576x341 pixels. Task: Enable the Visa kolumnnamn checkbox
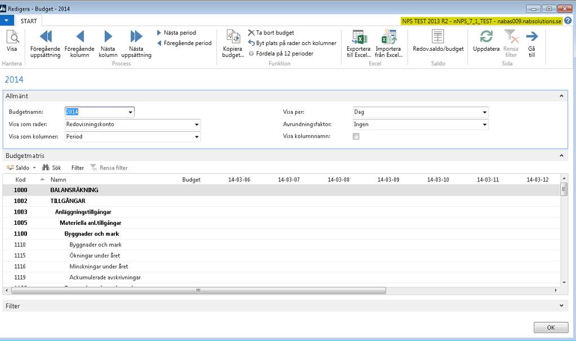356,136
